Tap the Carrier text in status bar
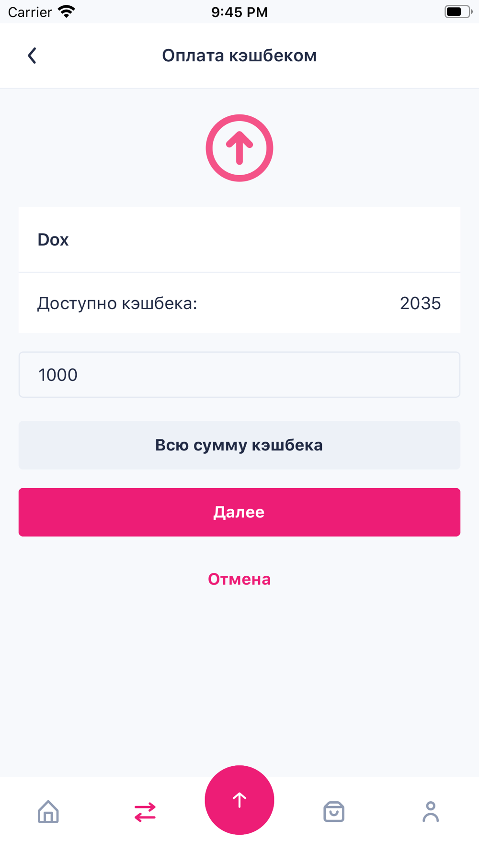Screen dimensions: 479x851 coord(30,12)
